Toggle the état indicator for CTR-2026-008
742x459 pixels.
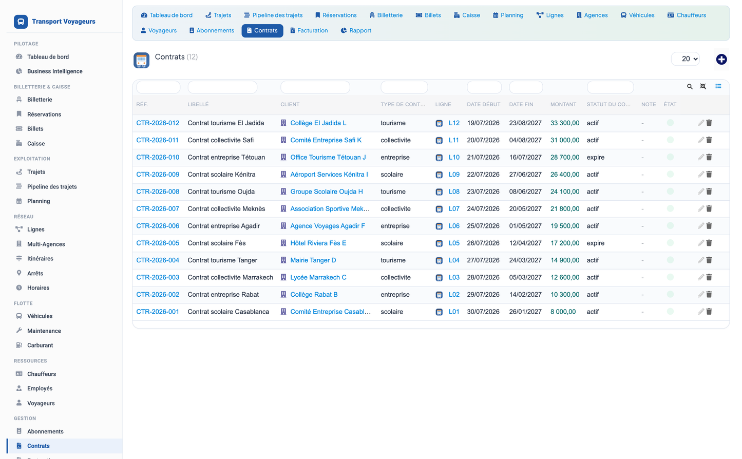pyautogui.click(x=670, y=192)
